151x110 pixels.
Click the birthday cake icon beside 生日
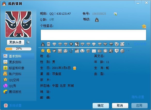[75, 68]
